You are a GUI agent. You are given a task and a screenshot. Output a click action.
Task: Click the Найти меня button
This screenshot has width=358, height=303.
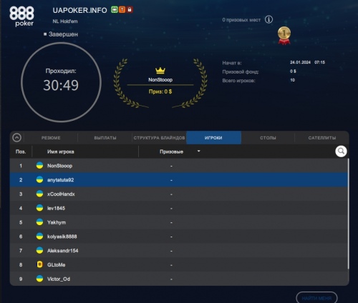[x=316, y=298]
